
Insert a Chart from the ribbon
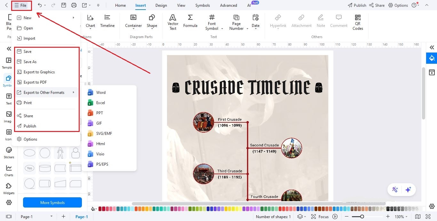coord(90,21)
